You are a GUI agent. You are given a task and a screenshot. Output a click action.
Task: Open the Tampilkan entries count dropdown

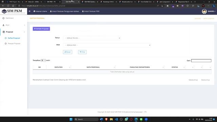43,60
